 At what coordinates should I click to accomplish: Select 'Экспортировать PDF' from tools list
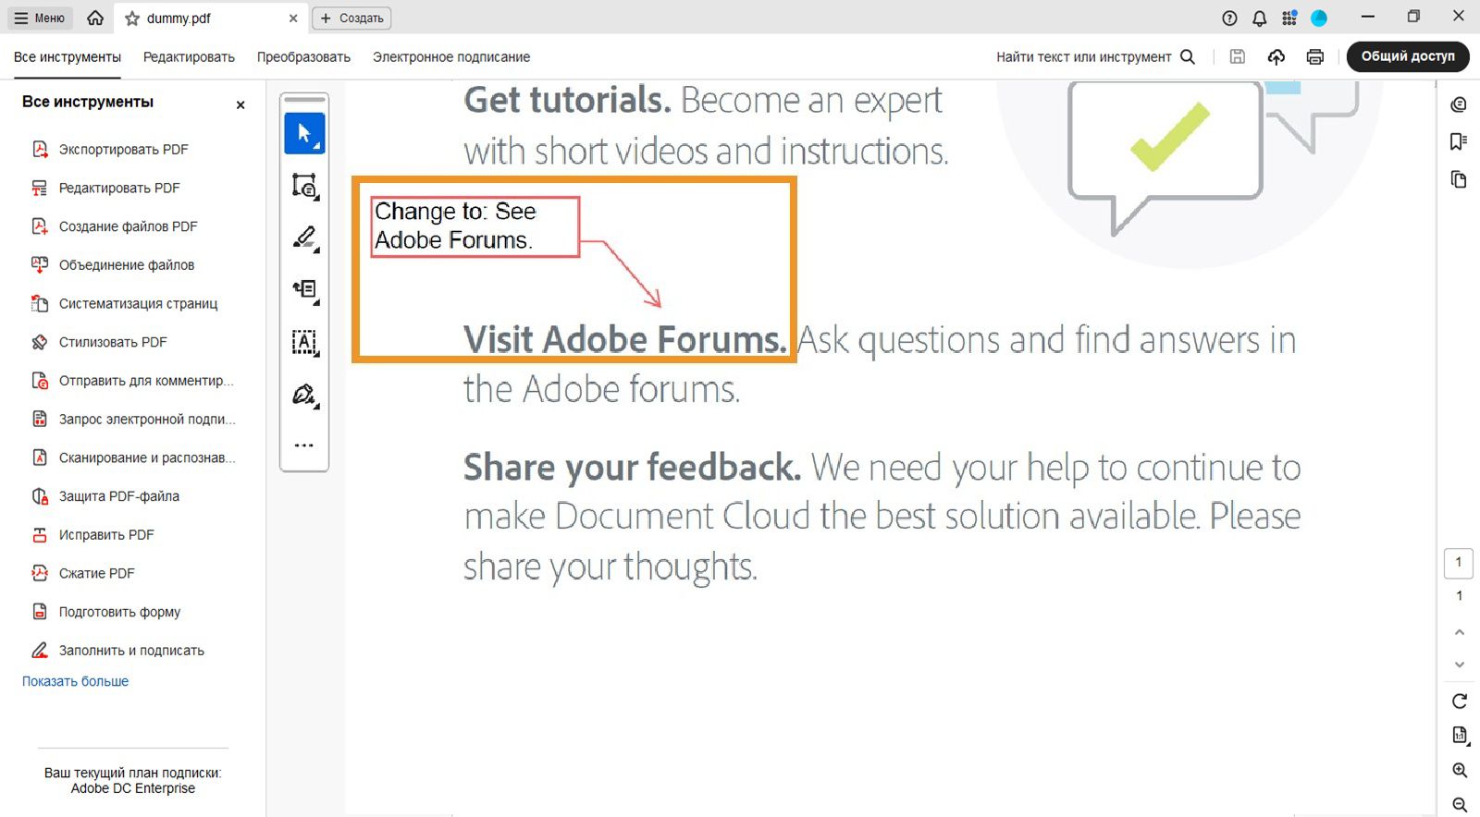tap(123, 150)
